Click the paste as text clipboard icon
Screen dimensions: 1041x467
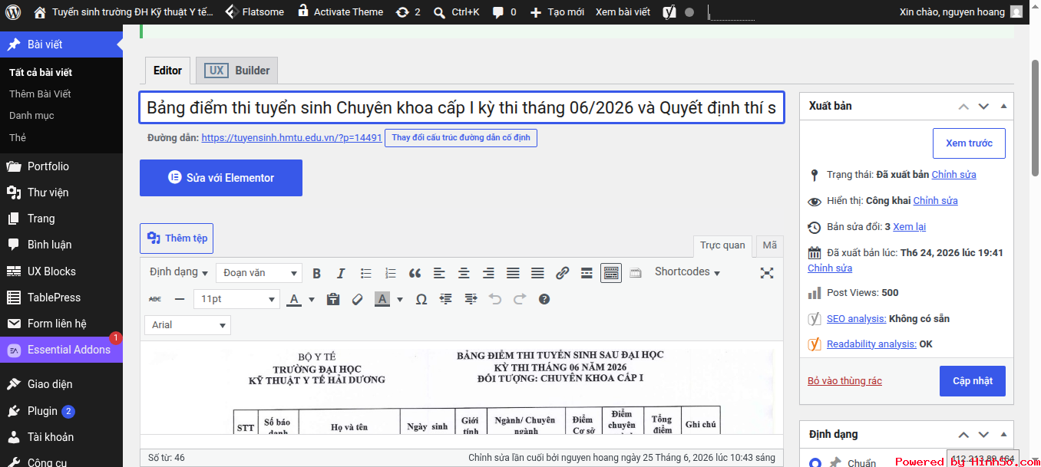pos(333,299)
